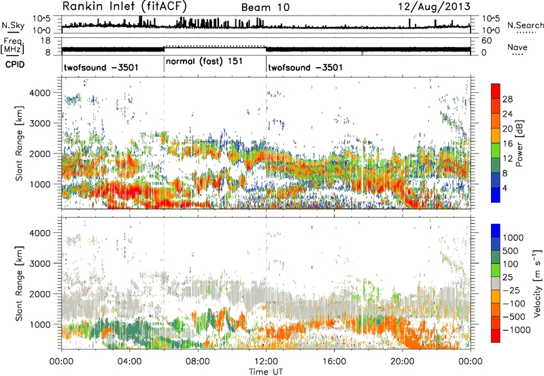Click the 'normal (fast) 151' CPID label
544x376 pixels.
pyautogui.click(x=204, y=62)
